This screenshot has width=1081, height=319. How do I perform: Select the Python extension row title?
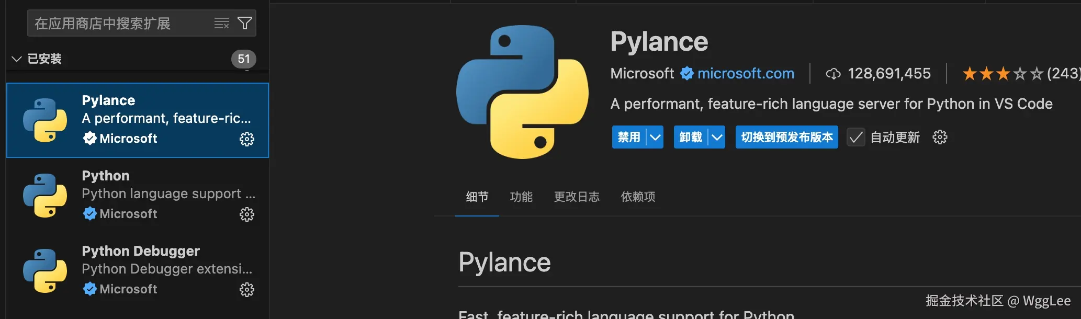pos(106,175)
